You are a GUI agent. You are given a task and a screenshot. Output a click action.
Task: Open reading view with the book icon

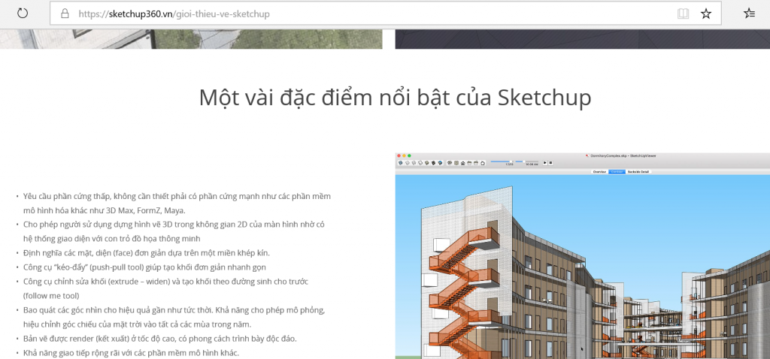683,14
